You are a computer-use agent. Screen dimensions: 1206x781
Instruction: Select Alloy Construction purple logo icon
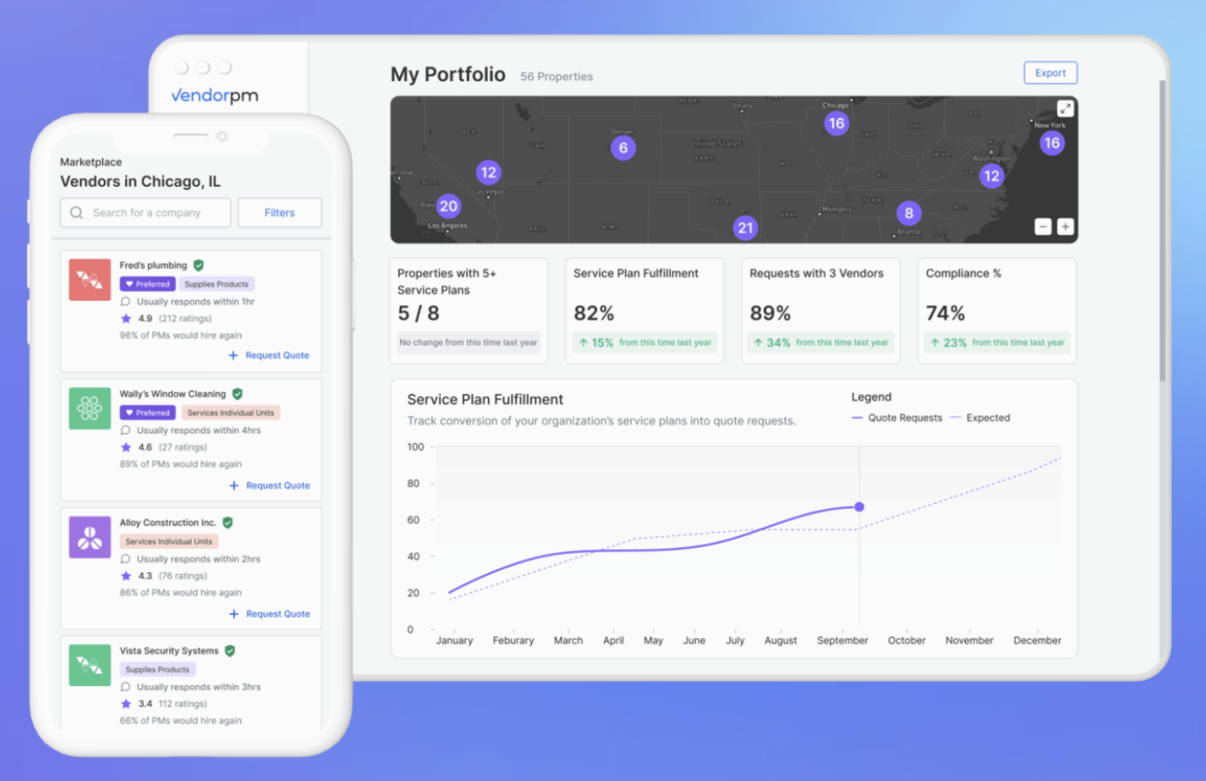[89, 537]
